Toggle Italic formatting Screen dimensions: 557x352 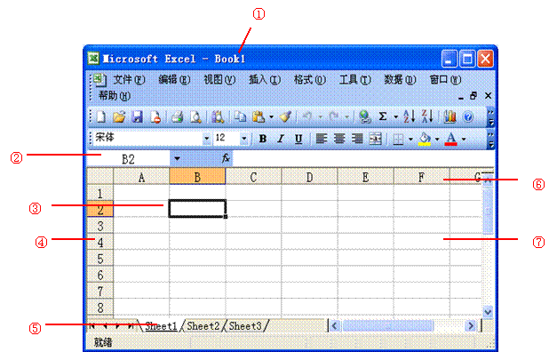[281, 139]
